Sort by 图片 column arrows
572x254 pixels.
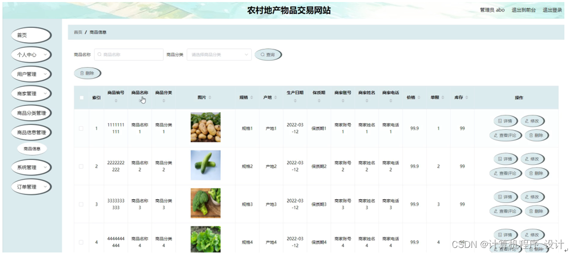tap(210, 98)
